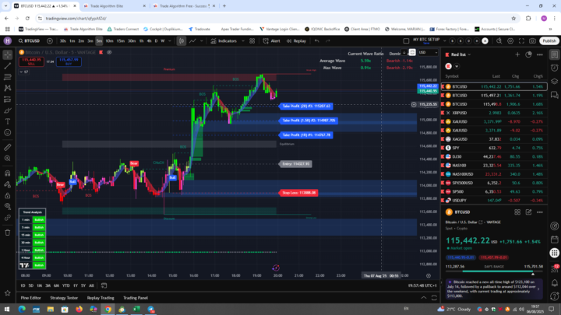Select the crosshair cursor tool
This screenshot has width=561, height=315.
(8, 55)
